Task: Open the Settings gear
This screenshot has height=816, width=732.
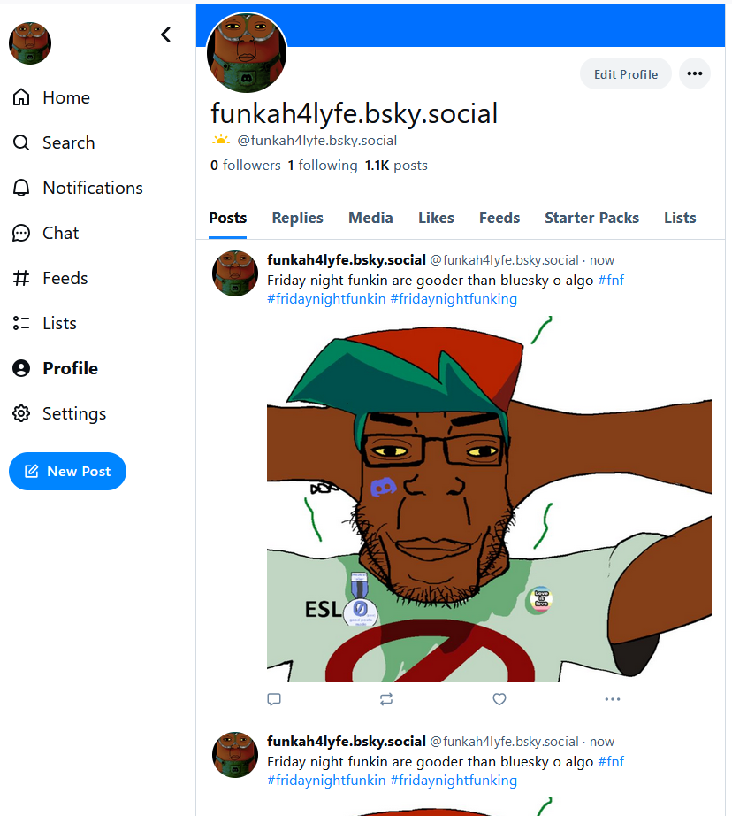Action: tap(21, 413)
